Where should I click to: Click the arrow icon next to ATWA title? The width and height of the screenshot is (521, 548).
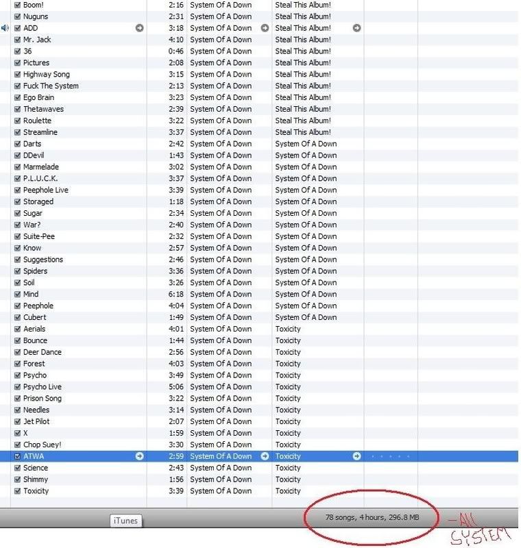(140, 456)
